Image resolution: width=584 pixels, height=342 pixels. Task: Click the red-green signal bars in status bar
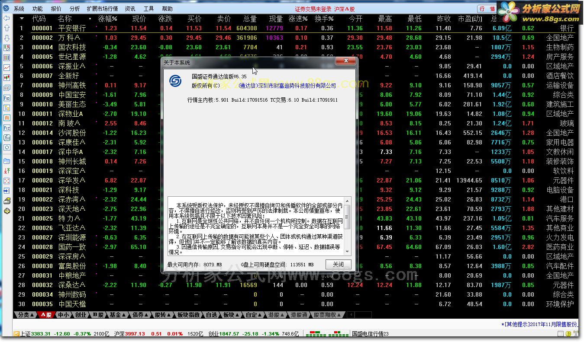point(326,334)
